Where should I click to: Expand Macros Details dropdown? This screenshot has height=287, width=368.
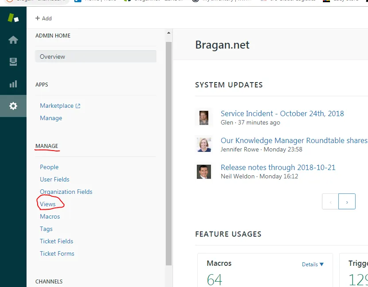tap(313, 264)
